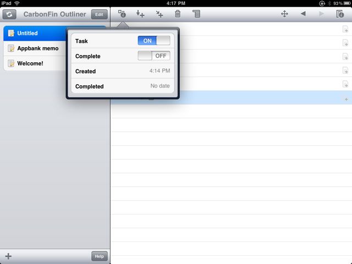This screenshot has width=352, height=264.
Task: Tap note icon on fourth outline row
Action: (x=345, y=70)
